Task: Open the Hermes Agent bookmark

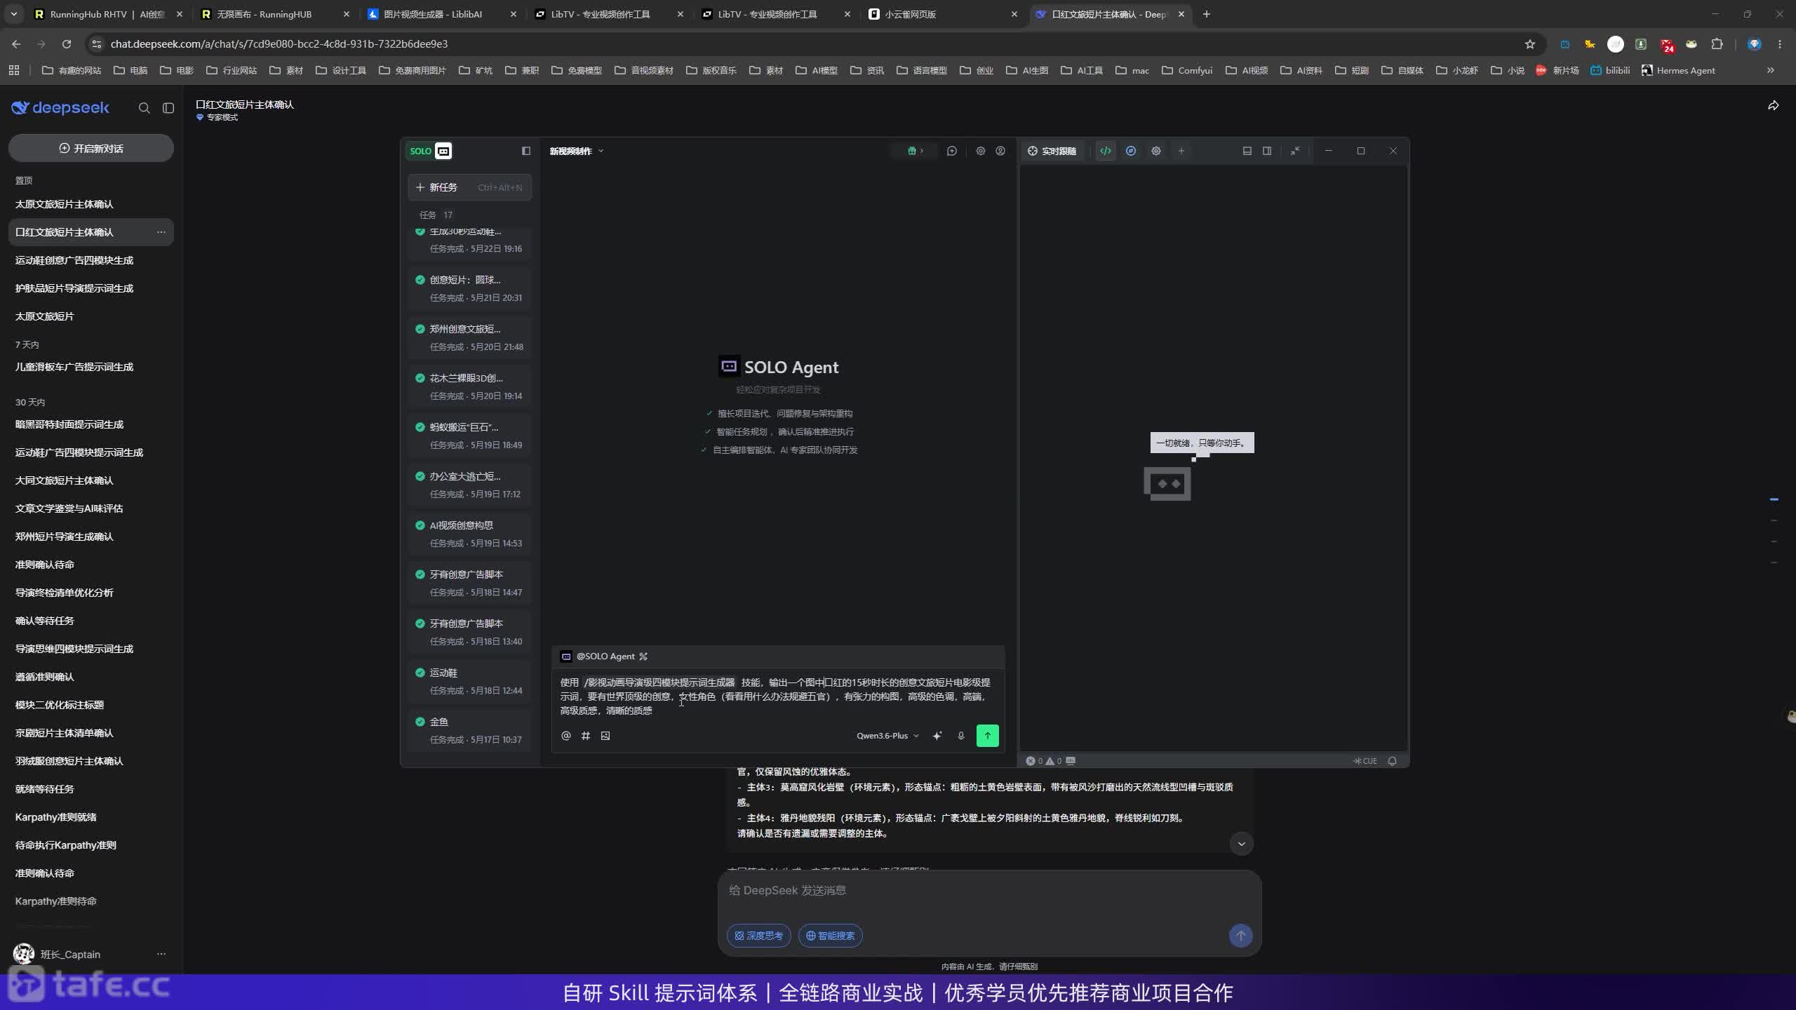Action: pyautogui.click(x=1678, y=70)
